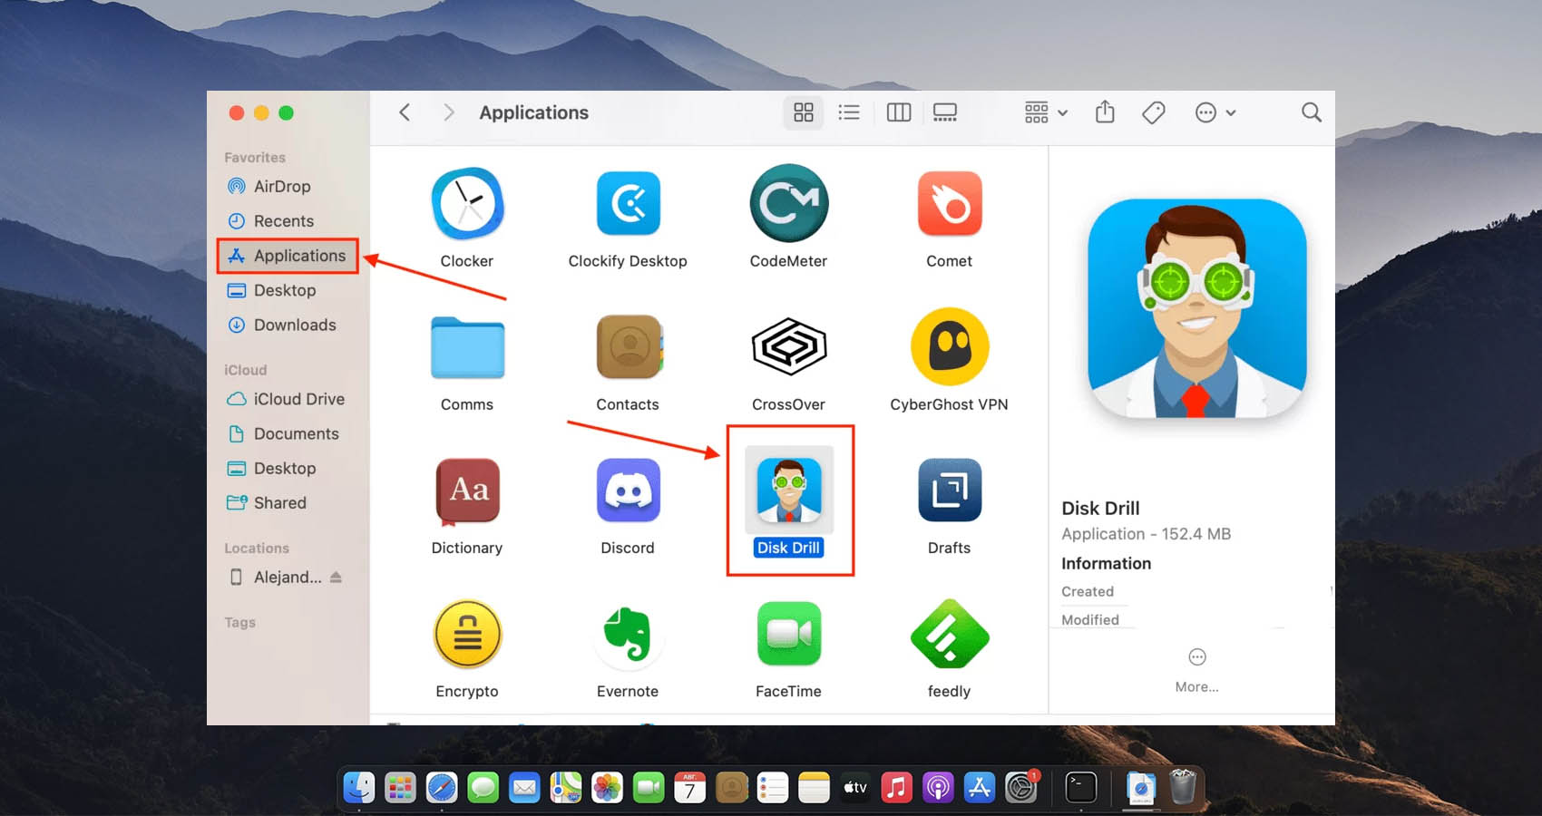The image size is (1542, 816).
Task: Switch to gallery view
Action: [x=945, y=112]
